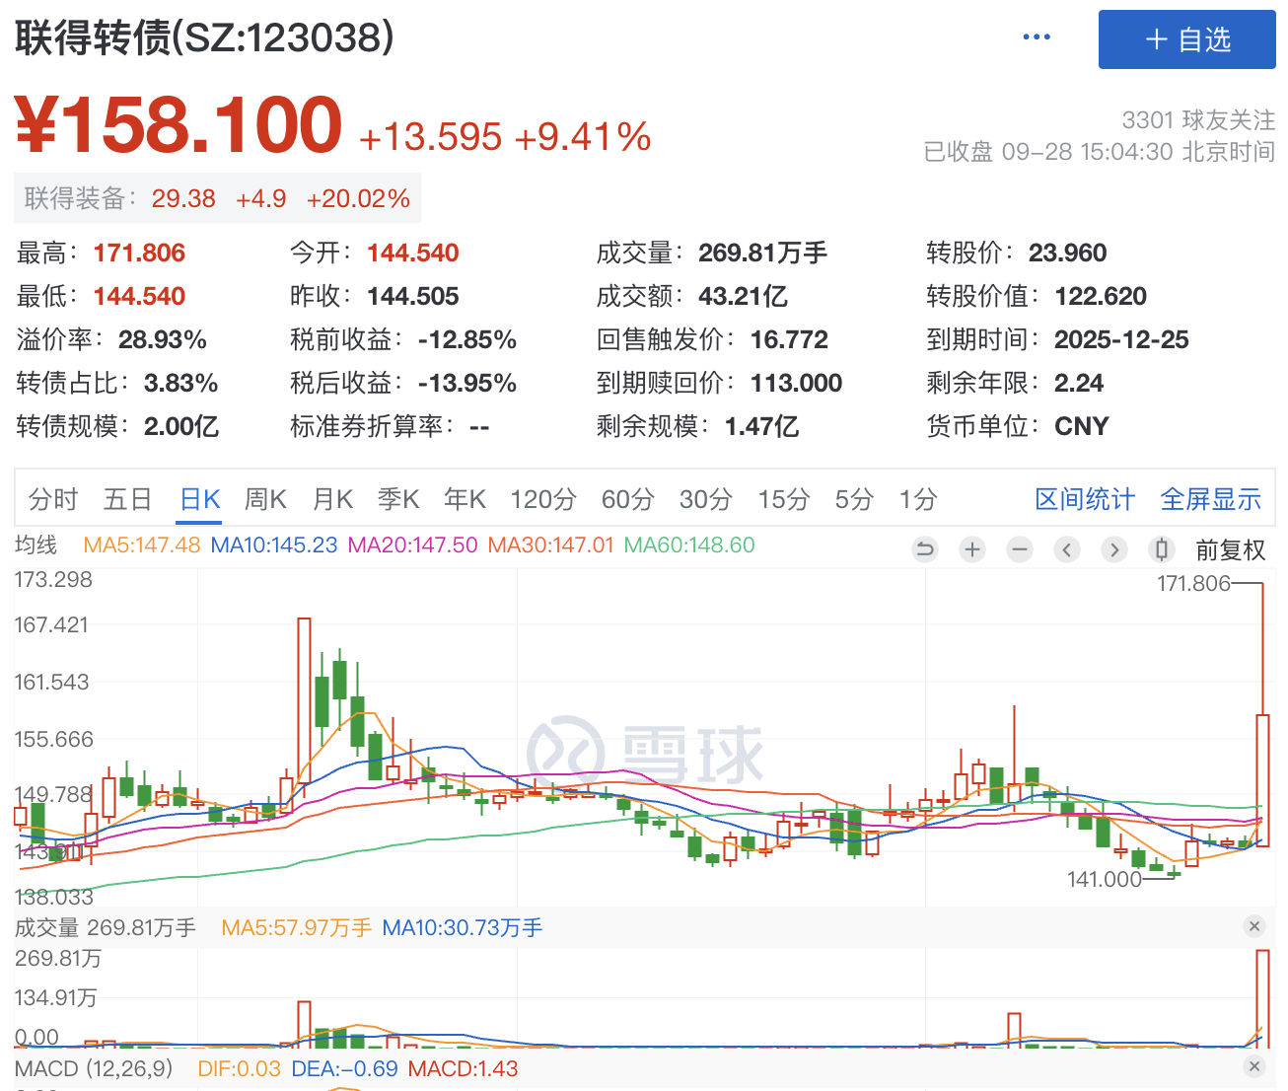Viewport: 1288px width, 1091px height.
Task: Zoom out the chart with minus icon
Action: tap(1020, 549)
